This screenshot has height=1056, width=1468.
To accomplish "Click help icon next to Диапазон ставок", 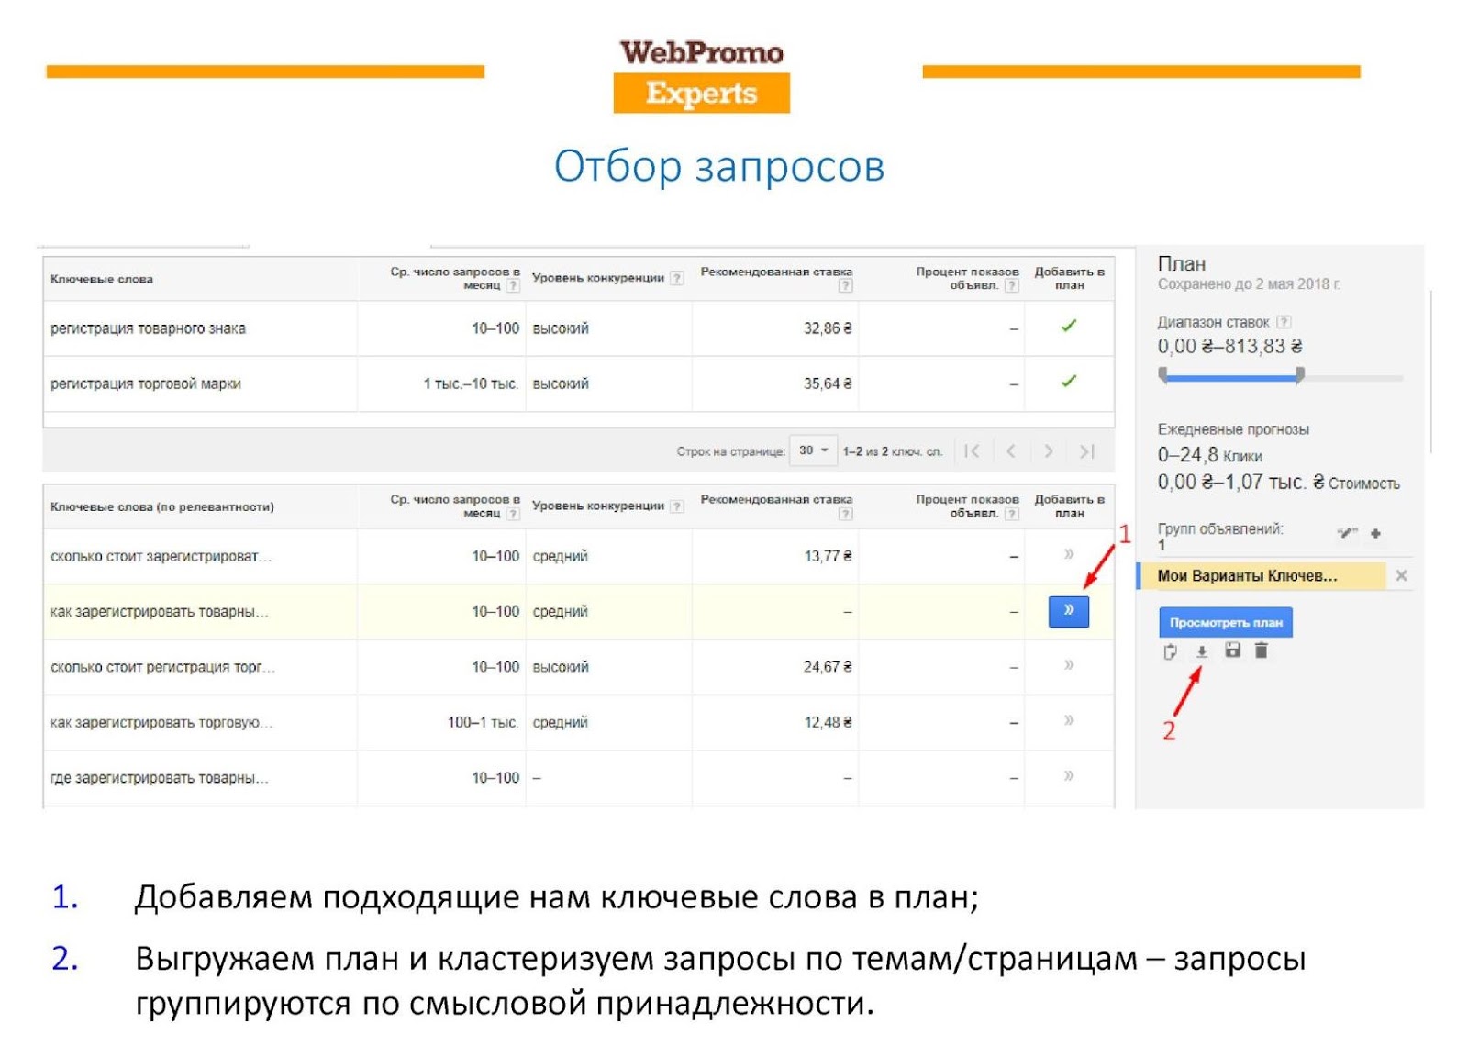I will 1284,322.
